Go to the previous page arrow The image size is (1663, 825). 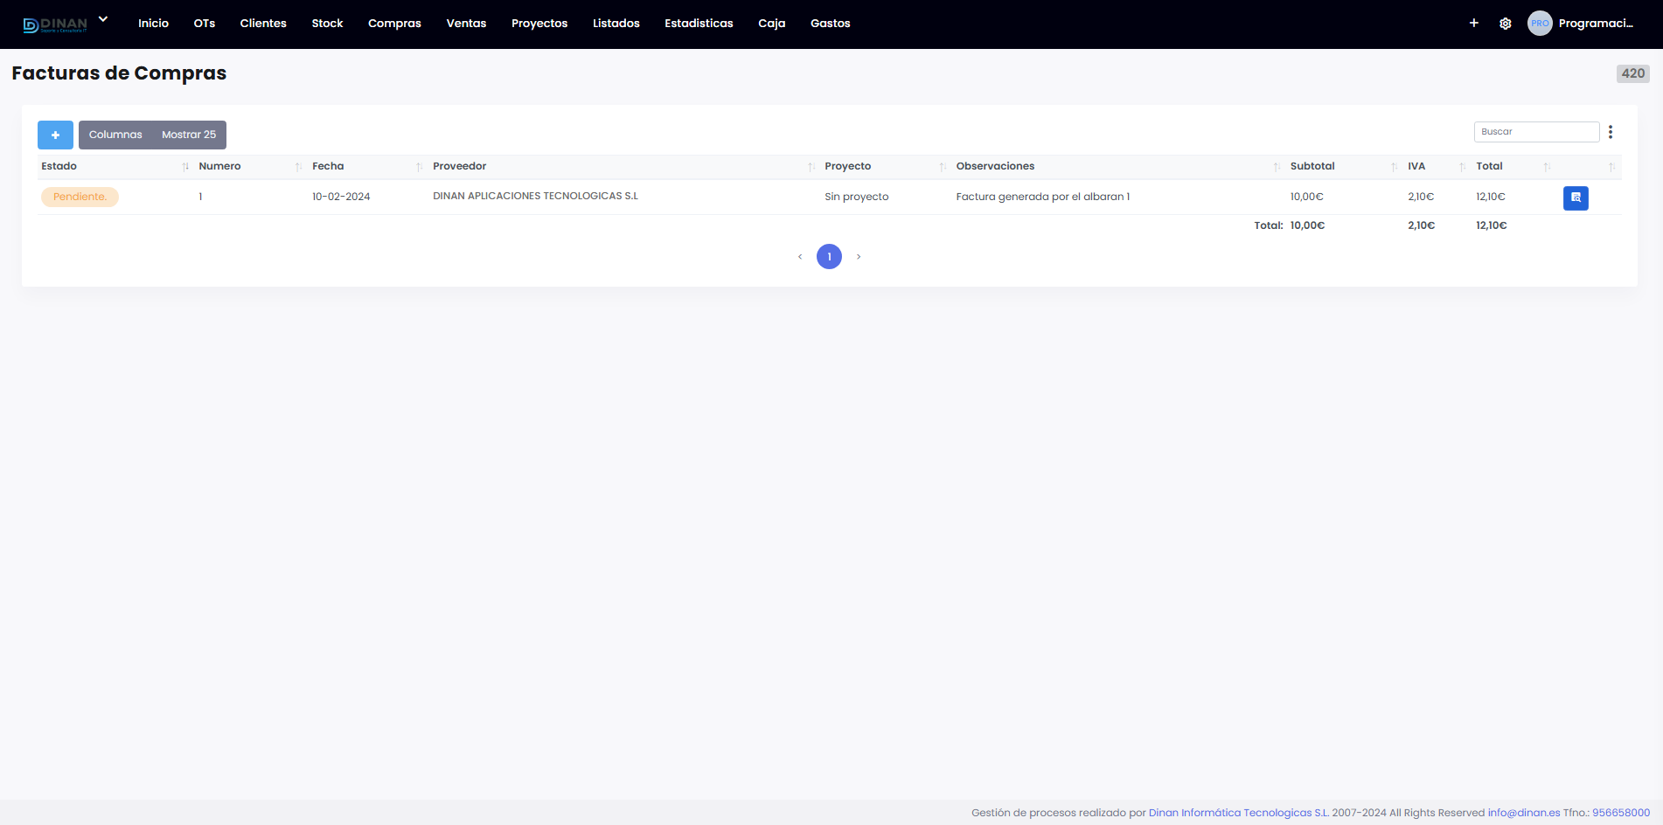[x=800, y=257]
